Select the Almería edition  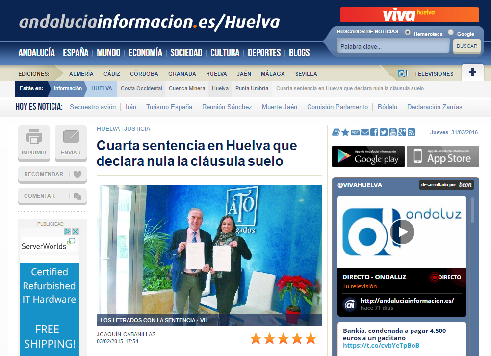(x=81, y=74)
